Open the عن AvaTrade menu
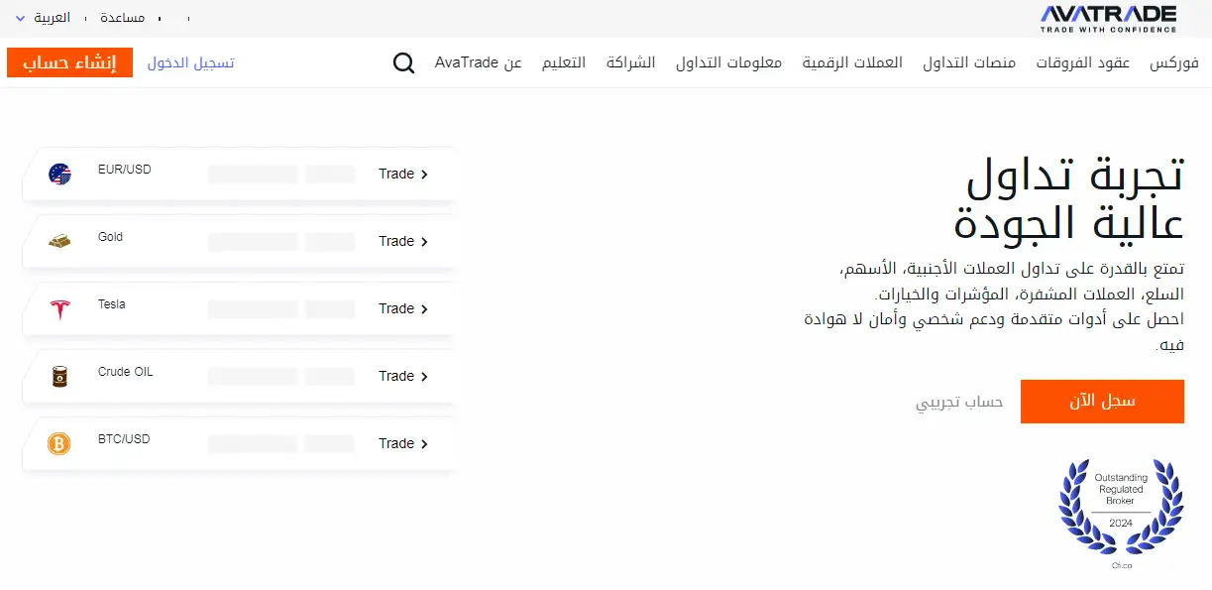Viewport: 1212px width, 590px height. [x=478, y=61]
